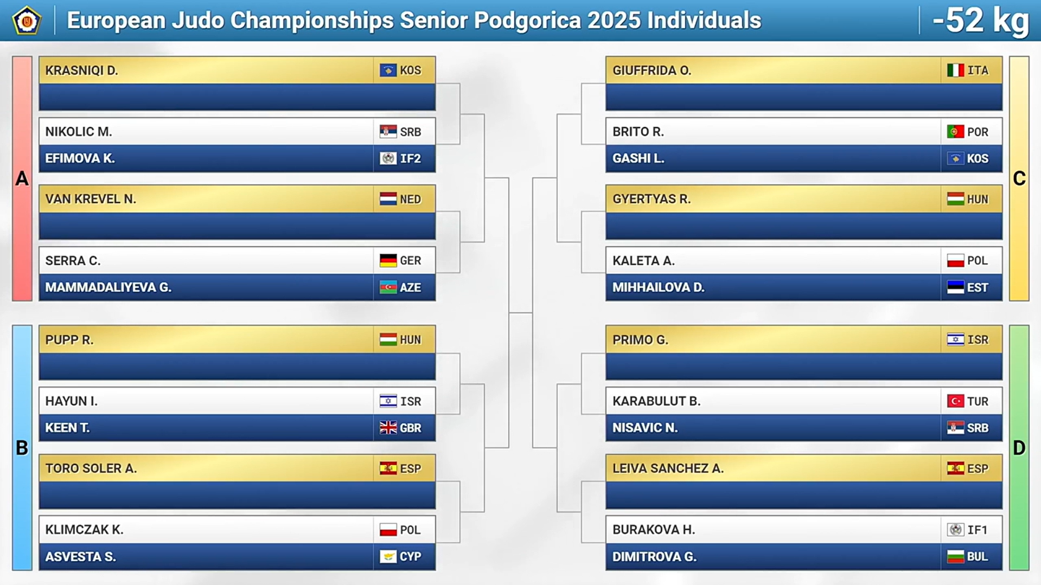The width and height of the screenshot is (1041, 585).
Task: Click the IF2 emblem next to Efimova K.
Action: click(x=388, y=158)
